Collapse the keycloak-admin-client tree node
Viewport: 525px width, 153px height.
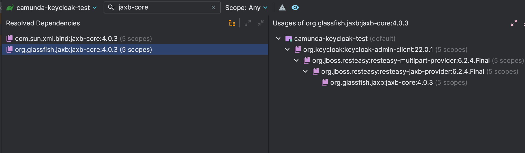pyautogui.click(x=287, y=50)
